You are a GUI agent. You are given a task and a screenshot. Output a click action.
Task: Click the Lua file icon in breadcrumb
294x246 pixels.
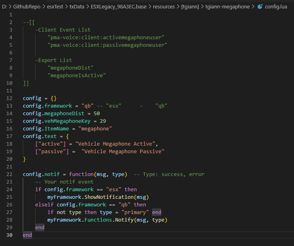click(260, 6)
